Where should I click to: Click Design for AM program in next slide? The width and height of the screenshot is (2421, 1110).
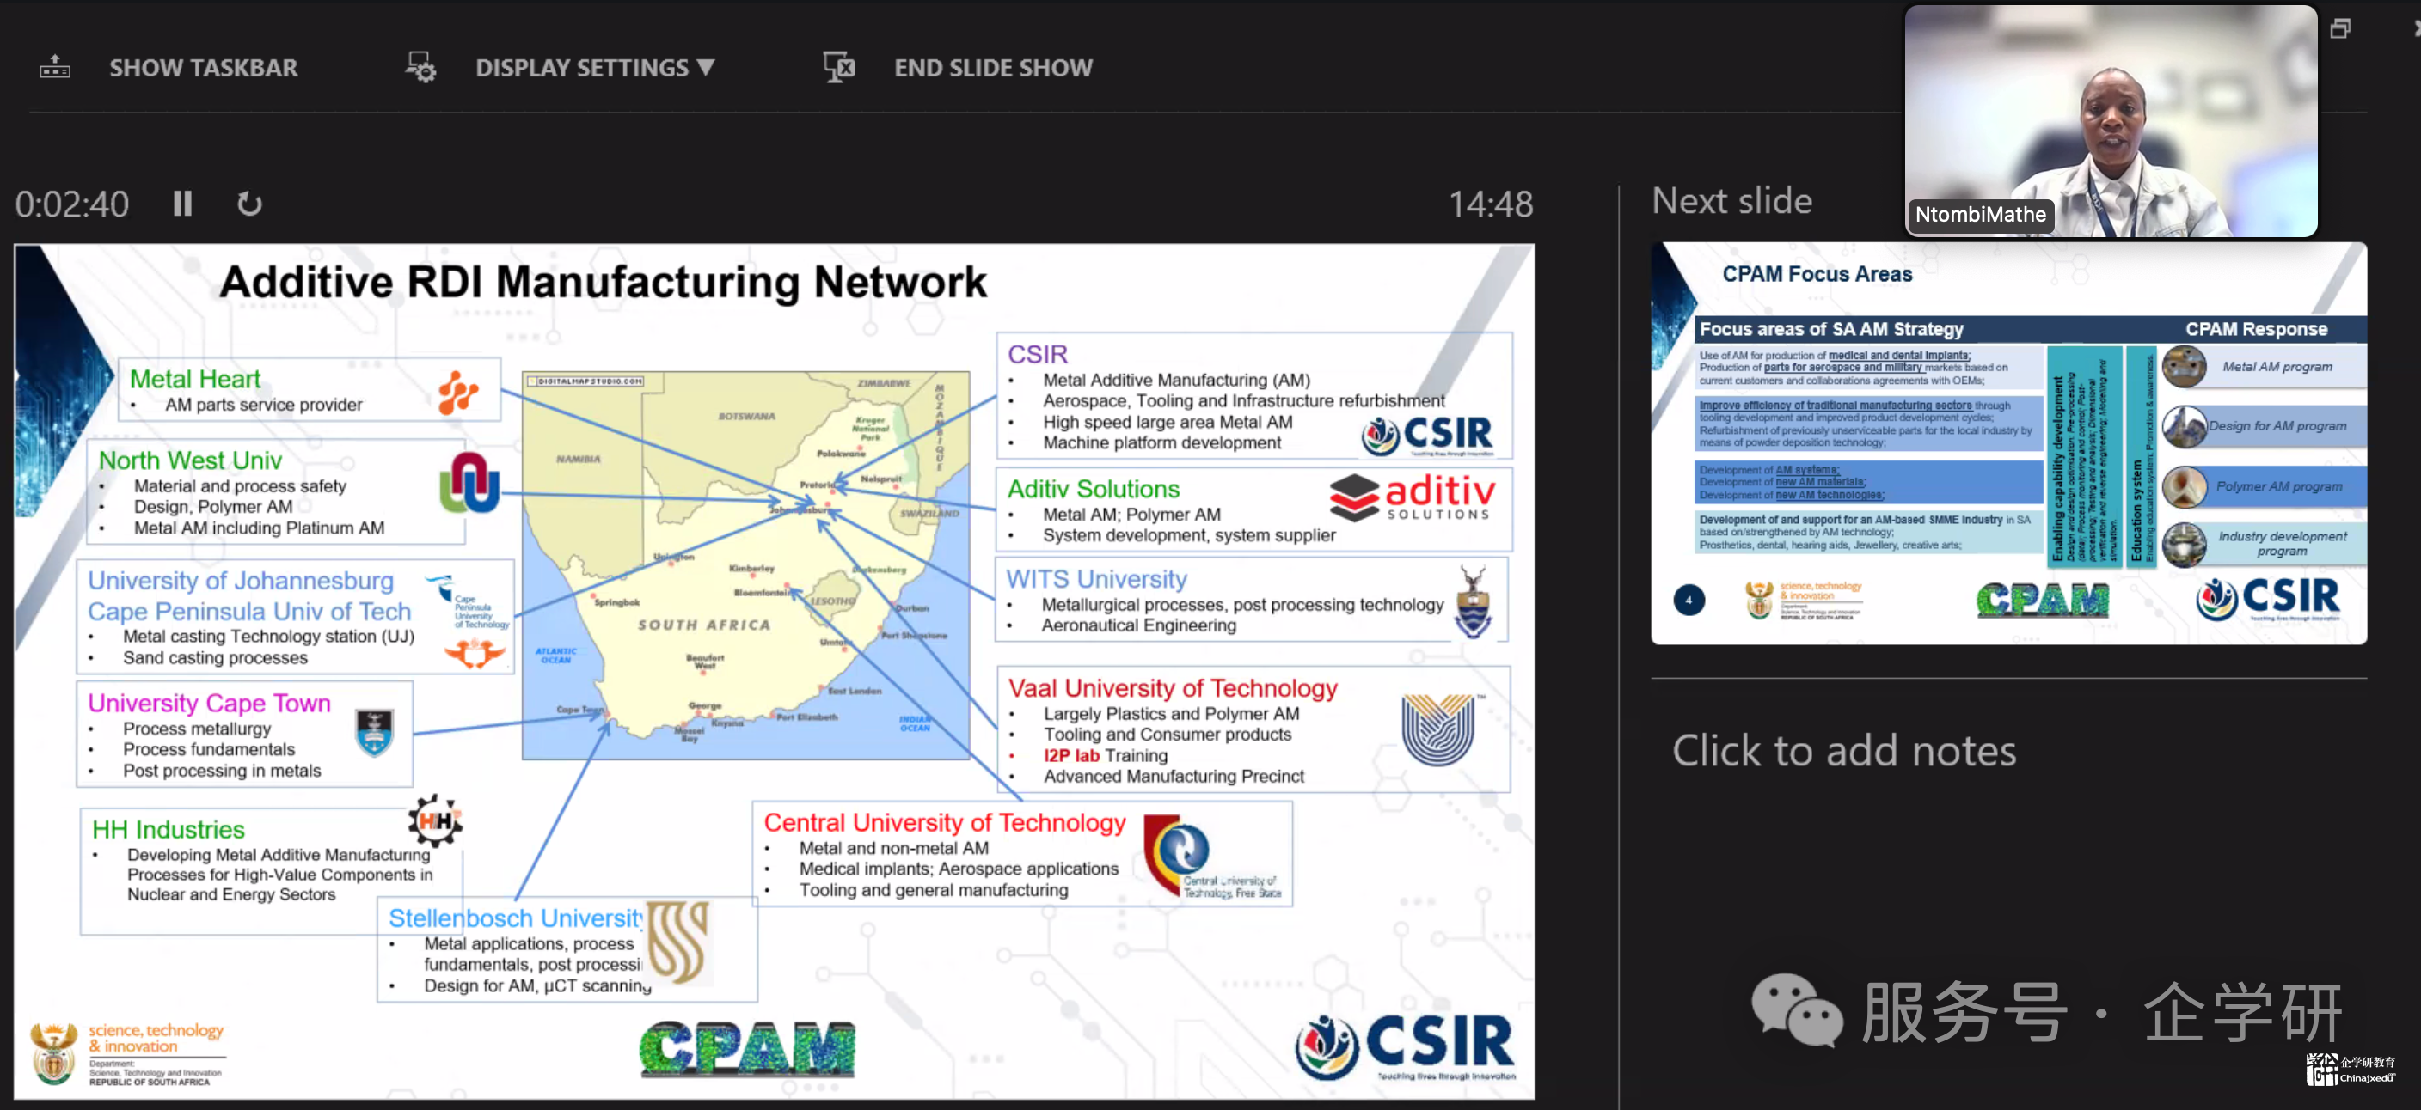tap(2277, 425)
